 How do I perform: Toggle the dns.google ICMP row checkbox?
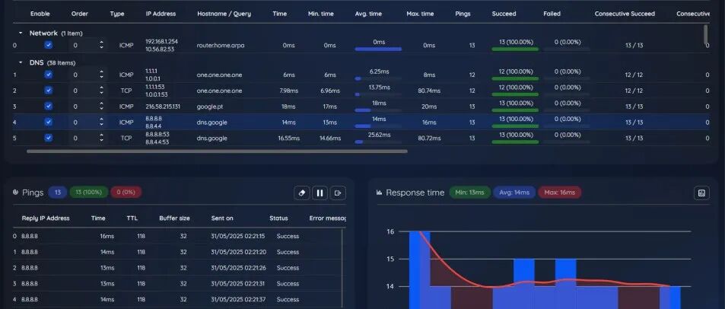tap(48, 122)
